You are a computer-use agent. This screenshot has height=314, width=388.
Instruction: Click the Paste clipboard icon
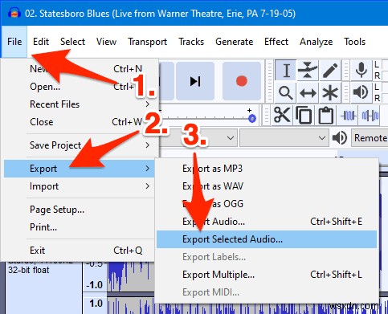coord(326,116)
